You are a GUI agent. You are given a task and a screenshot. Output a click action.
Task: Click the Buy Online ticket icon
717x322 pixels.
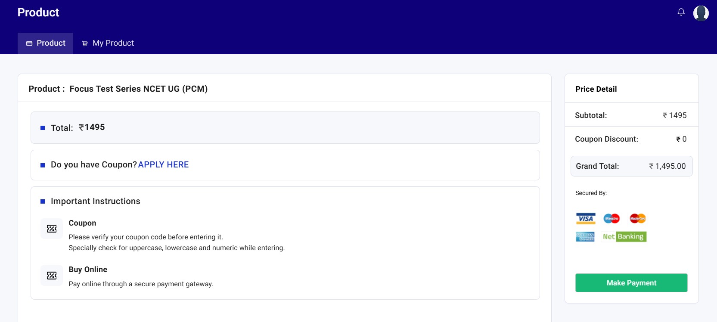coord(52,276)
